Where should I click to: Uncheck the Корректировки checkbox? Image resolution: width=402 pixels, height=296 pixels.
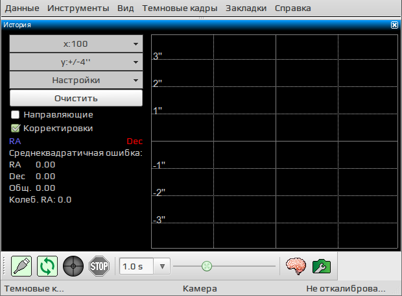click(x=15, y=128)
